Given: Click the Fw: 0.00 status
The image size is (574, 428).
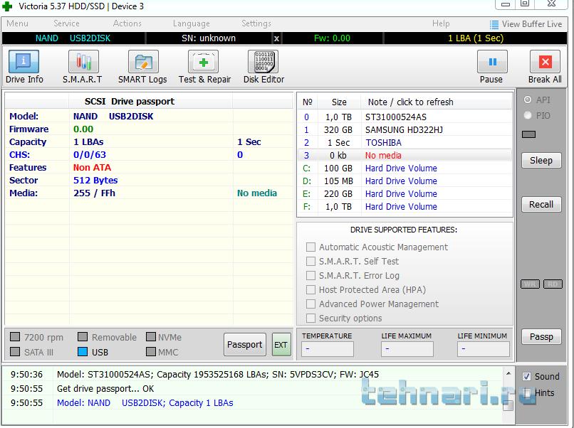Looking at the screenshot, I should 333,38.
